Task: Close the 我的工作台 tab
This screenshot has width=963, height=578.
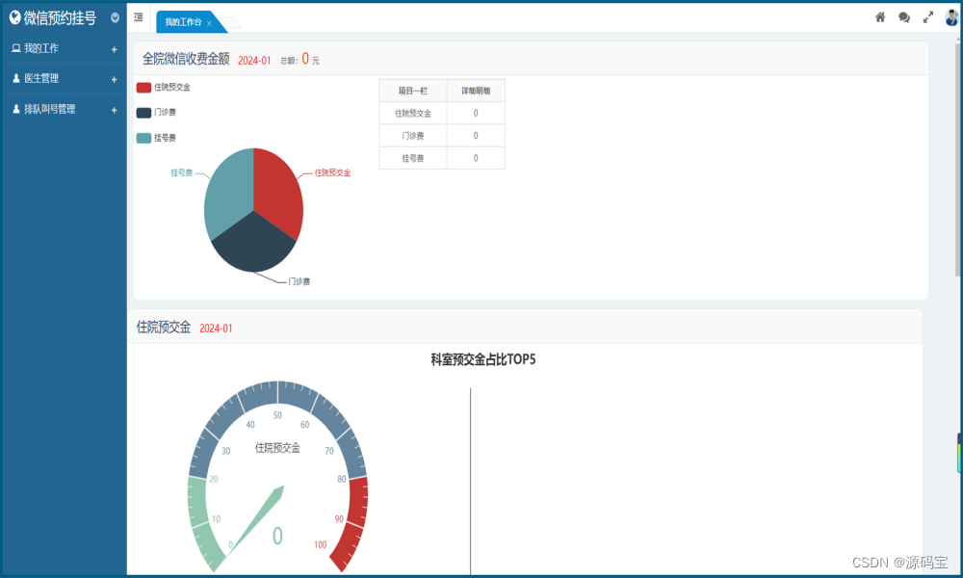Action: coord(209,23)
